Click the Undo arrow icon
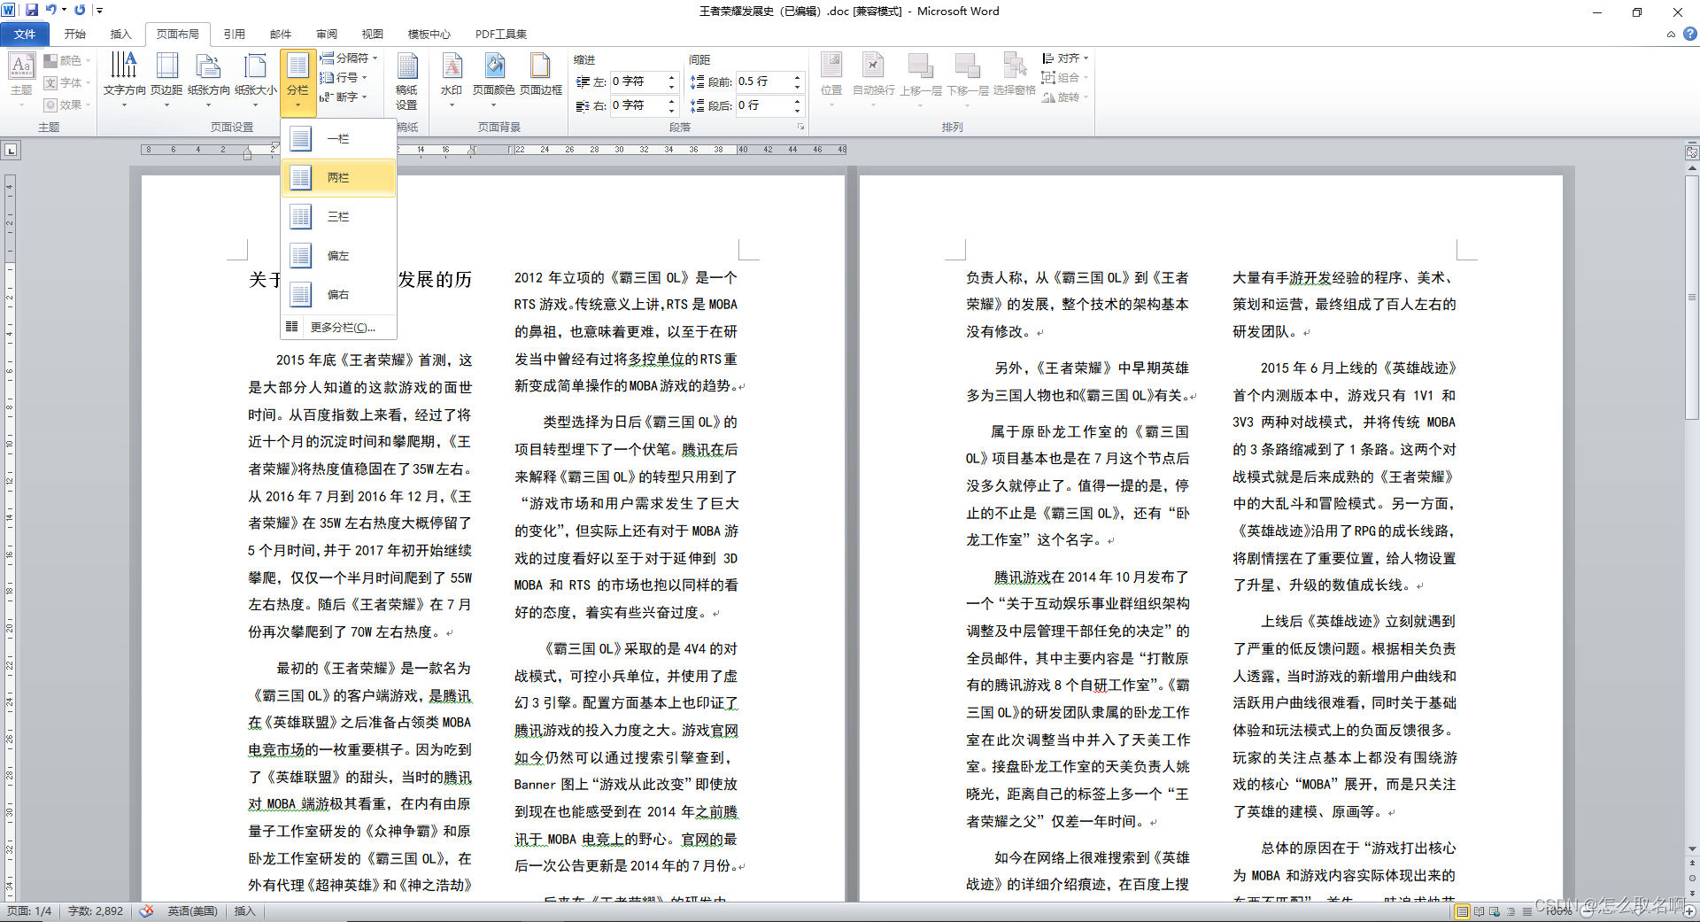Image resolution: width=1700 pixels, height=922 pixels. pos(50,10)
